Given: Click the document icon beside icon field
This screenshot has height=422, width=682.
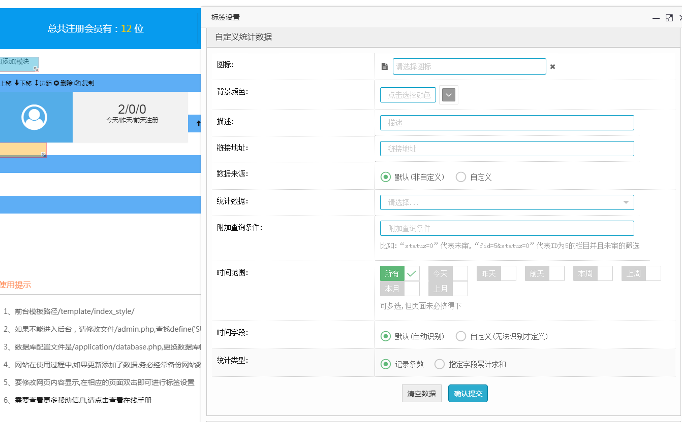Looking at the screenshot, I should point(385,66).
